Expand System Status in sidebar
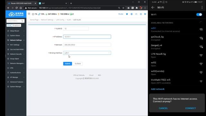The image size is (206, 116). [x=16, y=35]
